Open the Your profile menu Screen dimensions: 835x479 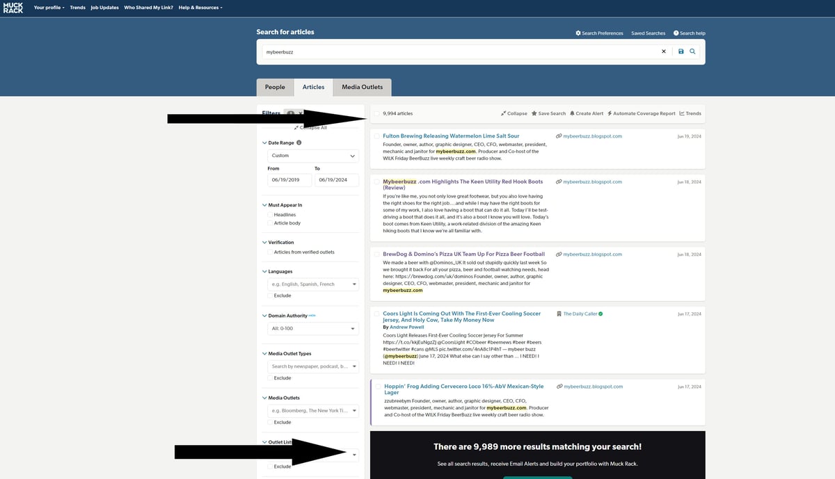point(49,8)
